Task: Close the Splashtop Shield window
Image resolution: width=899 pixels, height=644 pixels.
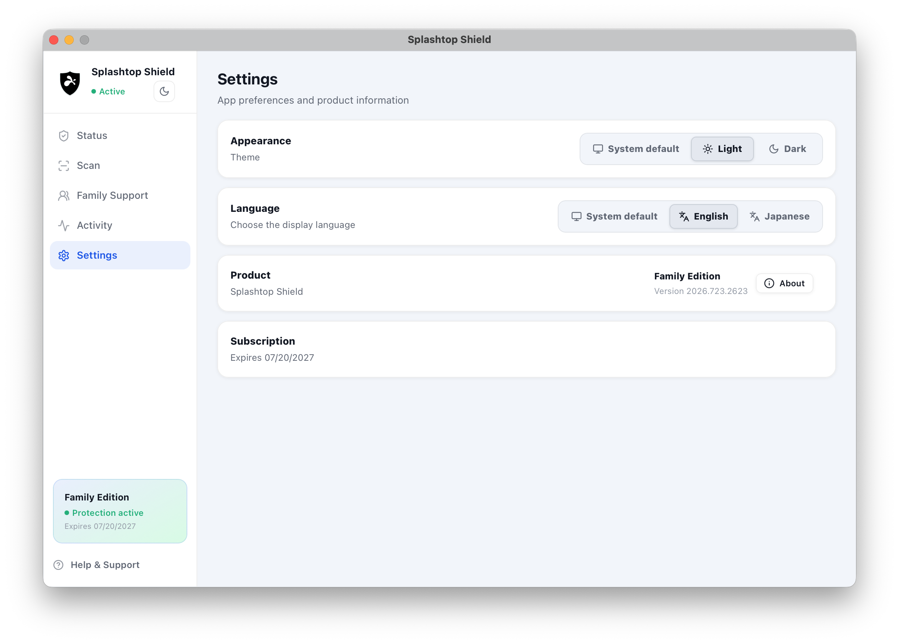Action: tap(54, 40)
